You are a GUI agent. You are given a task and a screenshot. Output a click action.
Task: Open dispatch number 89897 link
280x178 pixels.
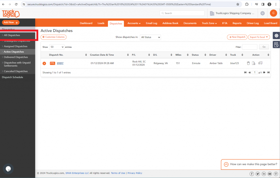pyautogui.click(x=60, y=63)
